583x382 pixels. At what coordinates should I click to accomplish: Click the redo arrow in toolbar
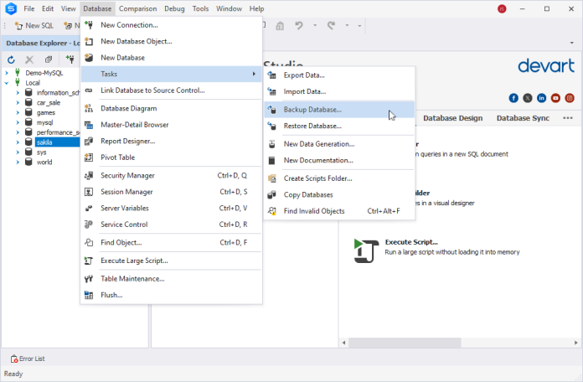[331, 26]
